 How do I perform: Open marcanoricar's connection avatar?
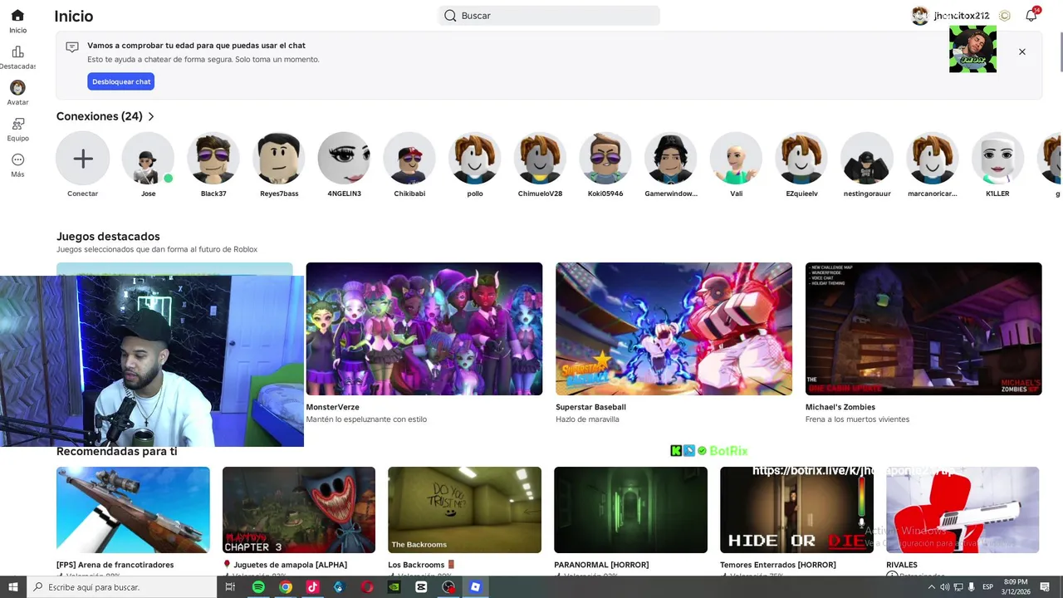pos(932,158)
